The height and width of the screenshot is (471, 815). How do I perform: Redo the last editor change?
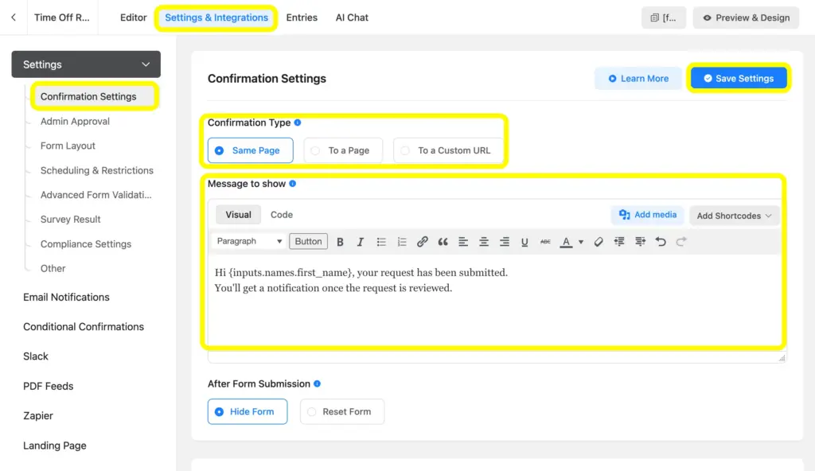681,242
